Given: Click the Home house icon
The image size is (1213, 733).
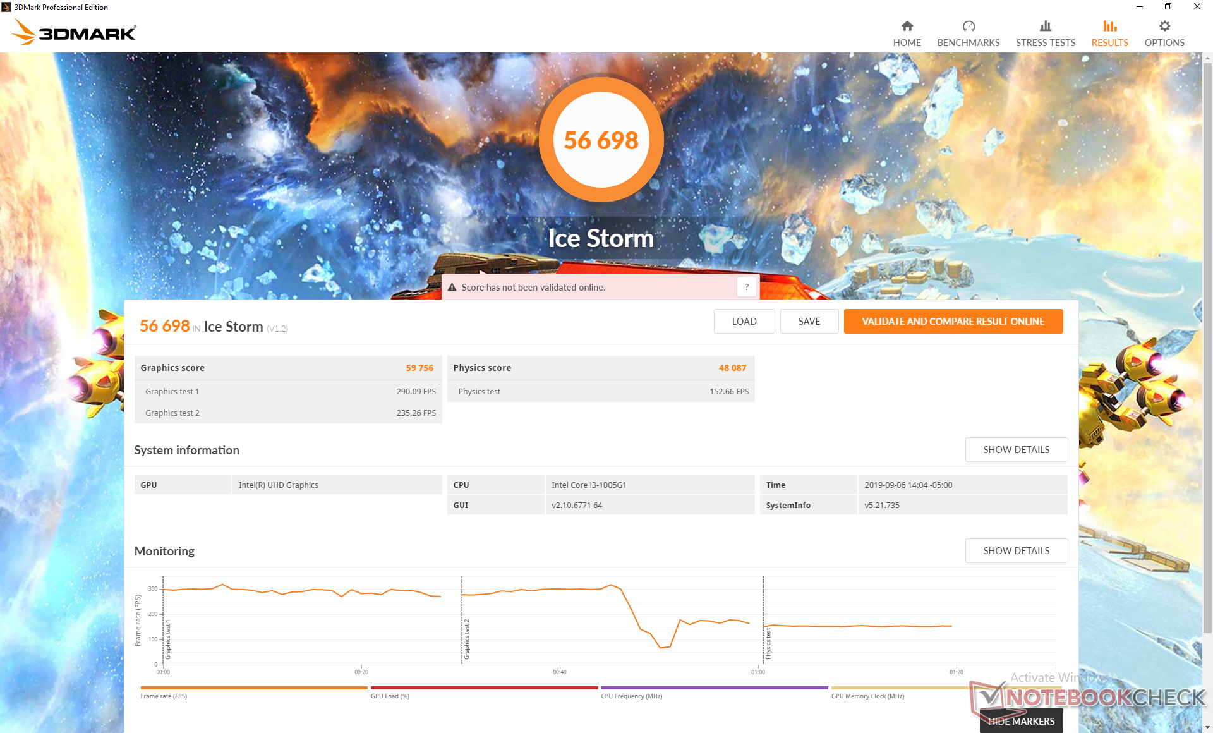Looking at the screenshot, I should 907,26.
